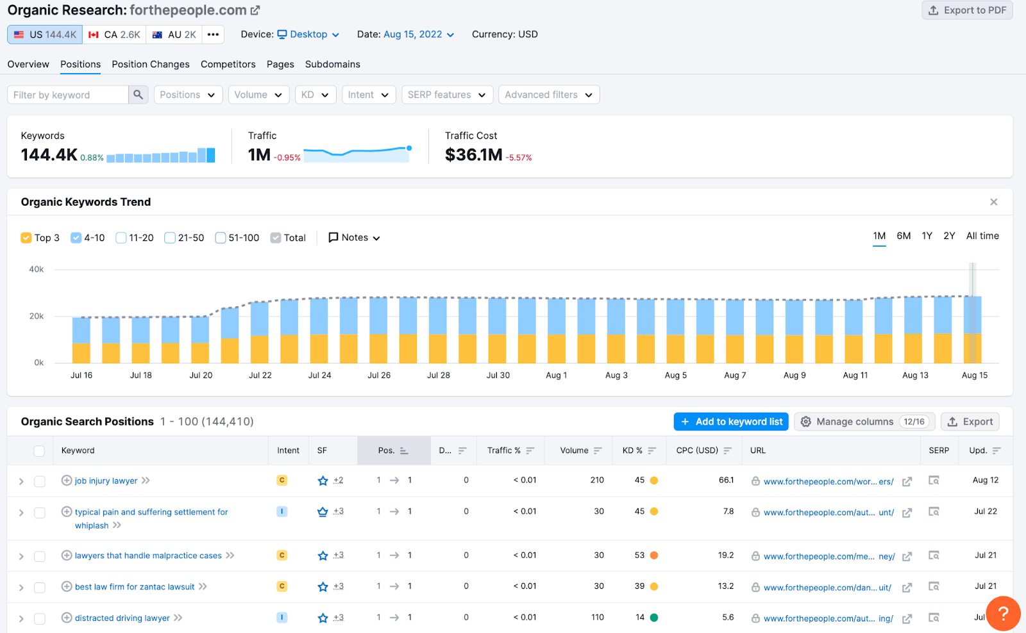Enable 11-20 series checkbox

[x=121, y=238]
